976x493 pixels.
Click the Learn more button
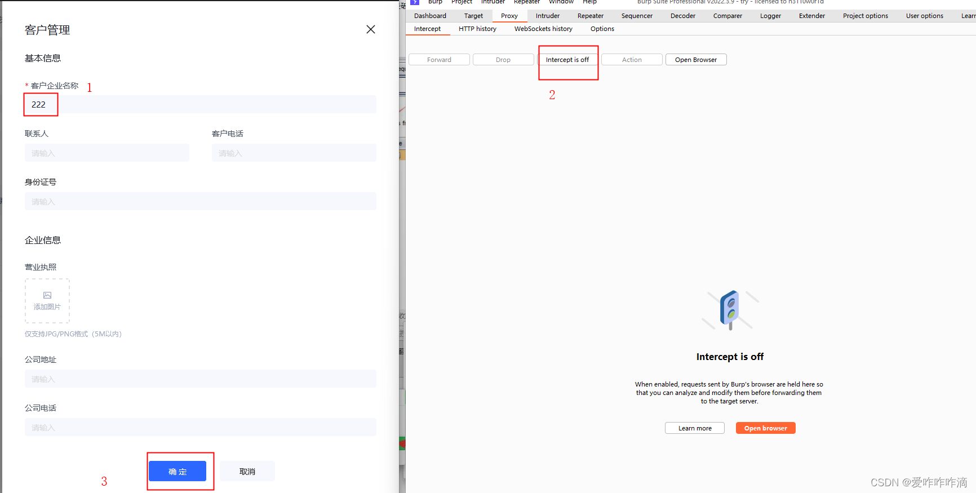[x=695, y=428]
